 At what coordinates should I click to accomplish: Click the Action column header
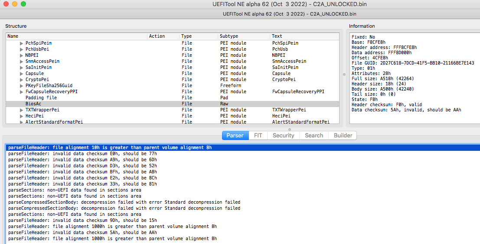(x=163, y=36)
